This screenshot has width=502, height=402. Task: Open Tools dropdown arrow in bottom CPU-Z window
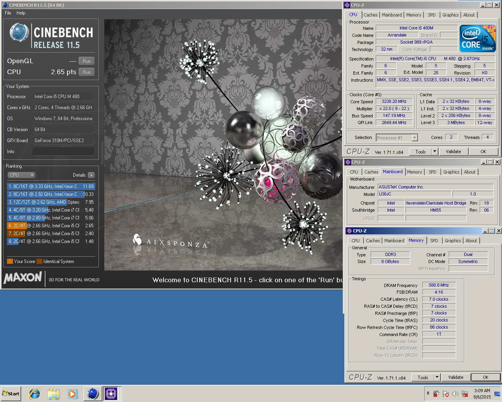[437, 378]
